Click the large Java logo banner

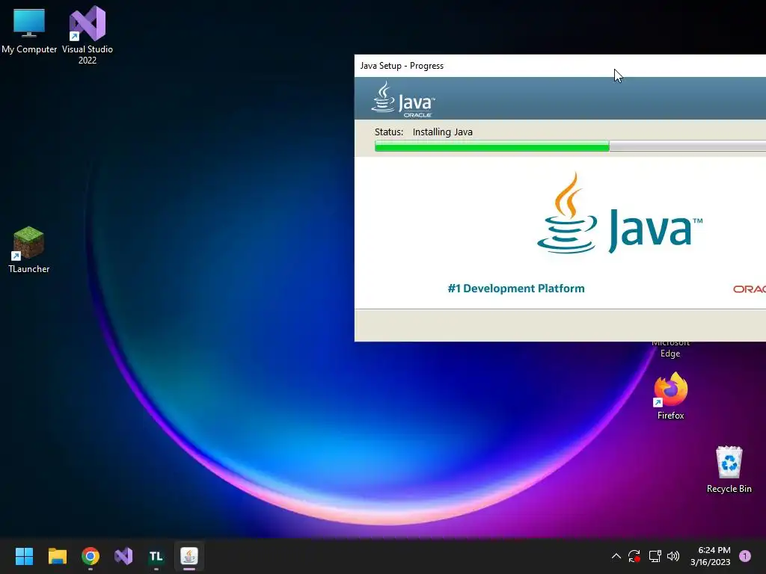pyautogui.click(x=619, y=213)
